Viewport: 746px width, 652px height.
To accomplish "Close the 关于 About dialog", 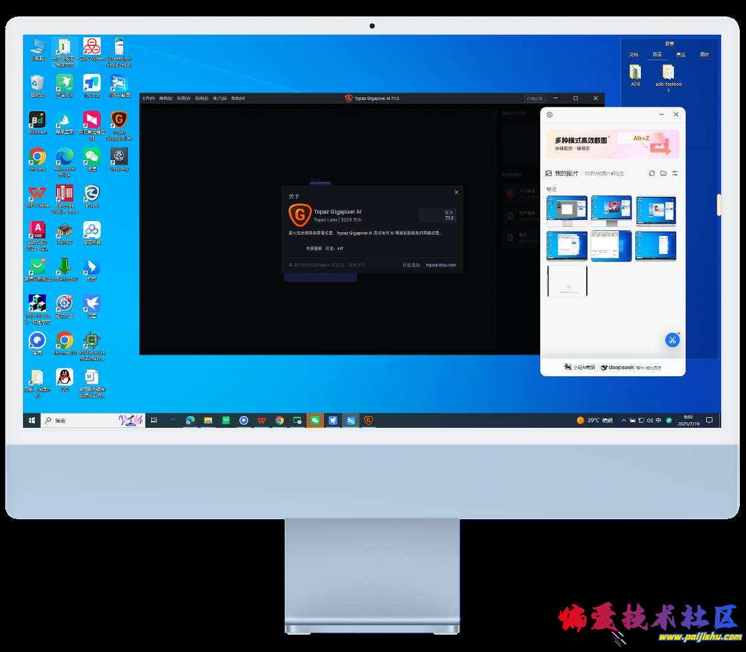I will pos(456,192).
